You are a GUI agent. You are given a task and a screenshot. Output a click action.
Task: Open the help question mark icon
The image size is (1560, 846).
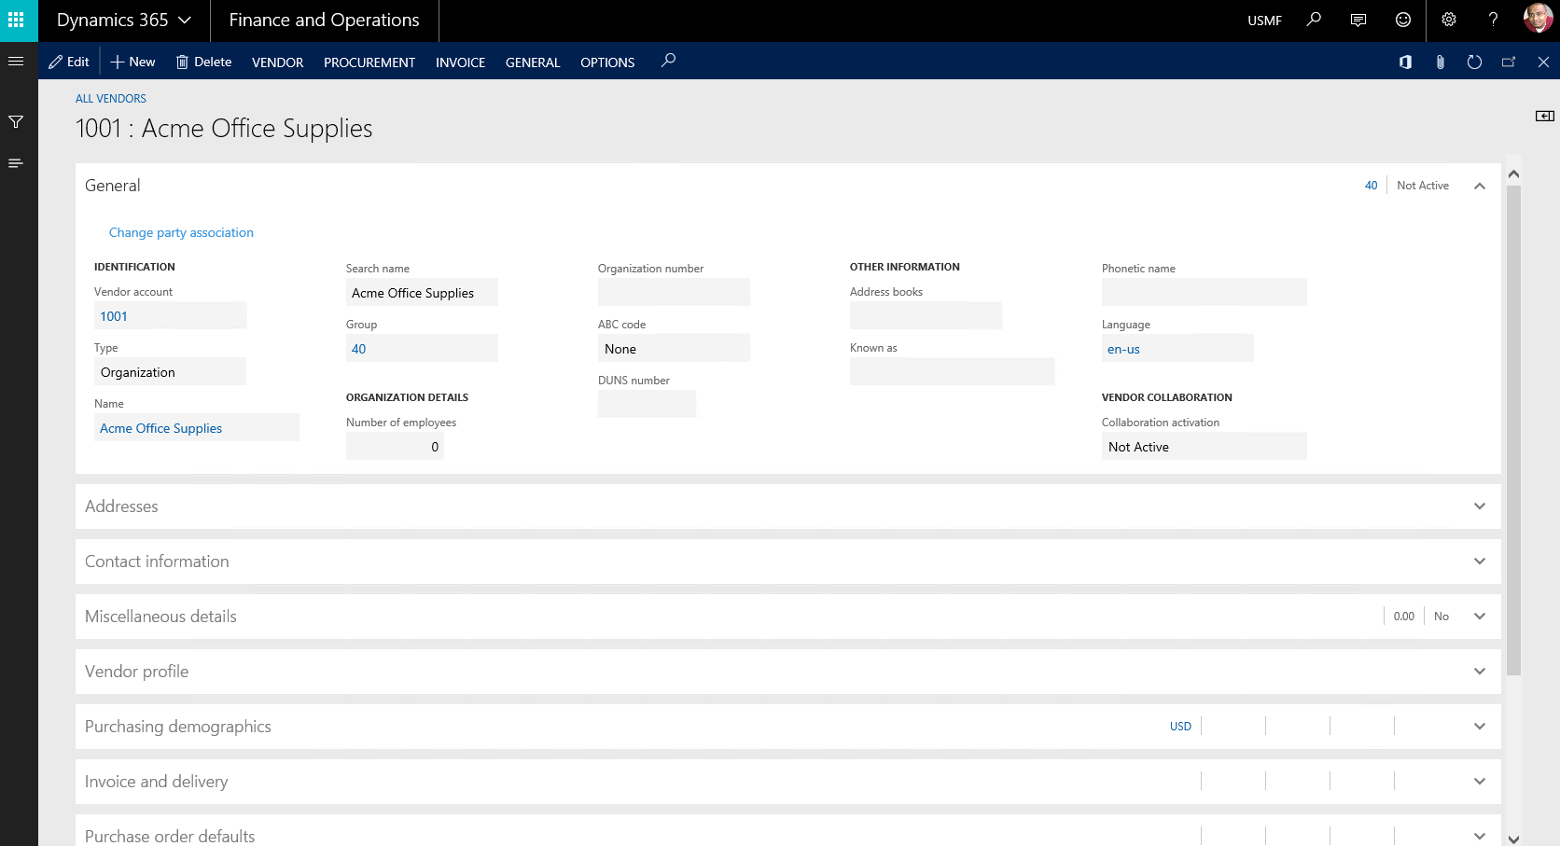click(1493, 20)
